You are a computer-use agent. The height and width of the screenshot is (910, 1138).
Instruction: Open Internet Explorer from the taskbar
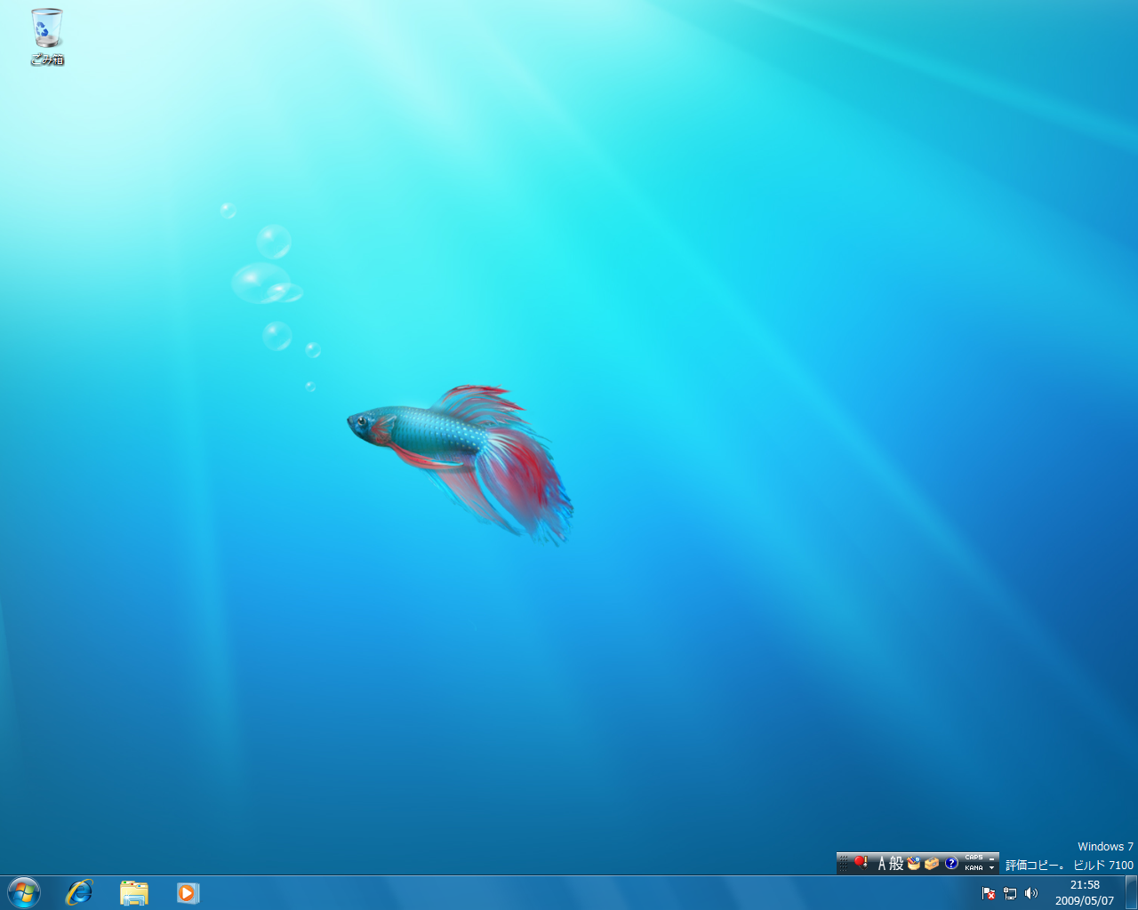click(78, 893)
